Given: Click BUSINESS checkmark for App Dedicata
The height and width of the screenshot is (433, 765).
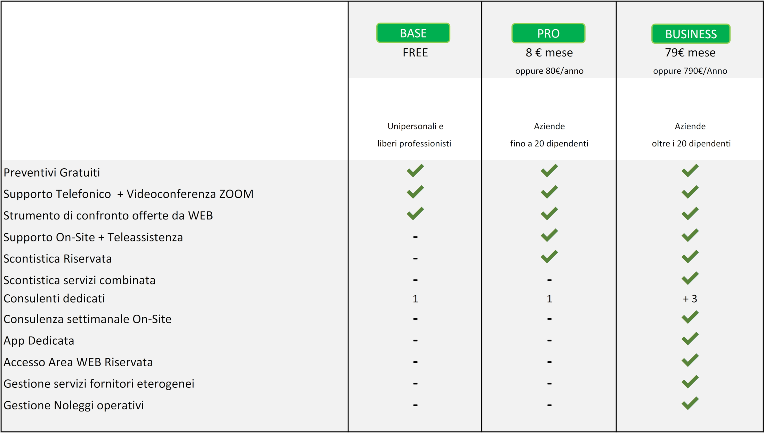Looking at the screenshot, I should pos(690,339).
